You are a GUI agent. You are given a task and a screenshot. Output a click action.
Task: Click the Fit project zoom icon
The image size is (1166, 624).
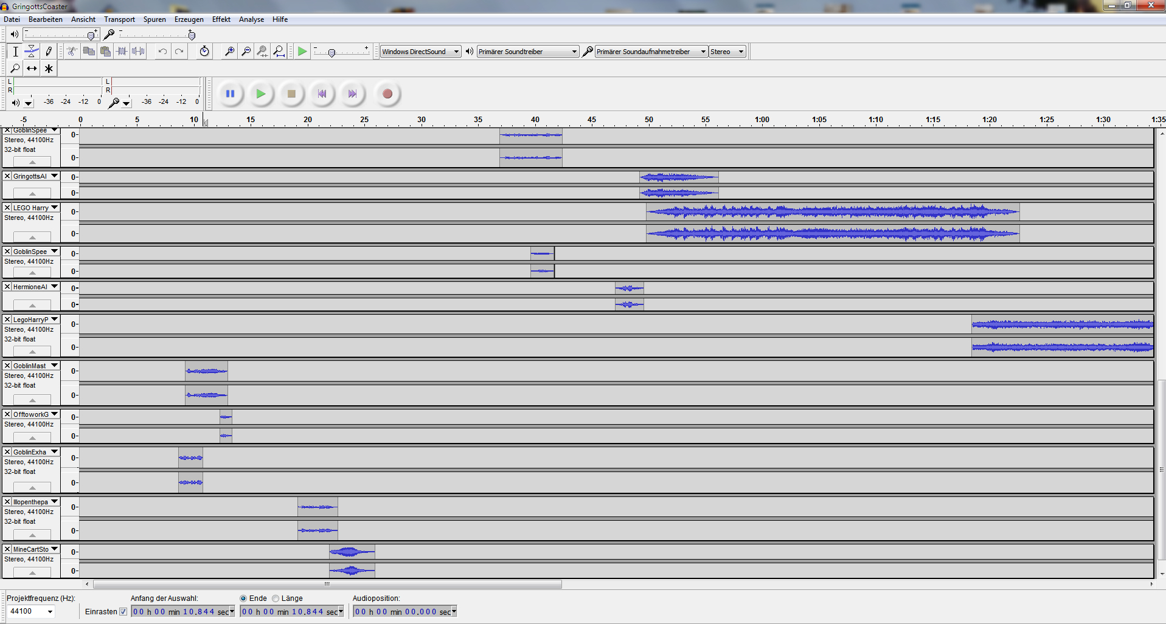[x=279, y=52]
